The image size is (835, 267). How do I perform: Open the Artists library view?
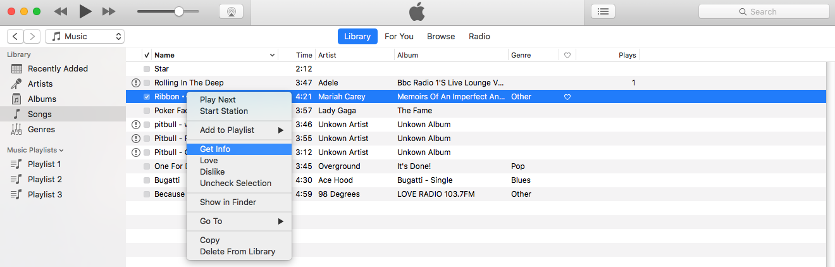(x=40, y=84)
